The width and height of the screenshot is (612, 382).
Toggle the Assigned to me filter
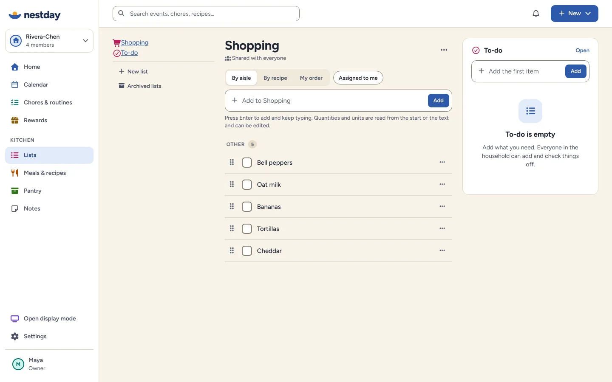(358, 78)
